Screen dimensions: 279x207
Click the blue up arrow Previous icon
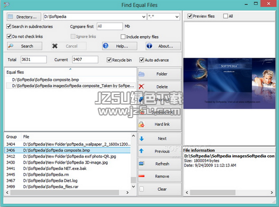(141, 151)
